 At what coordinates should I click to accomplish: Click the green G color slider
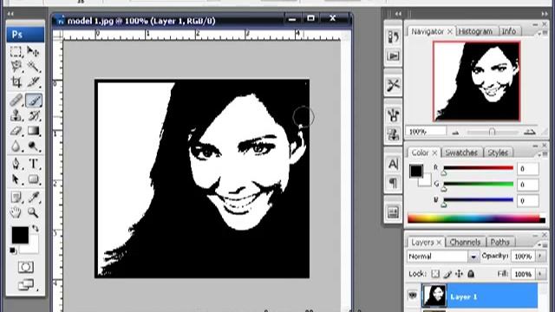pos(478,184)
